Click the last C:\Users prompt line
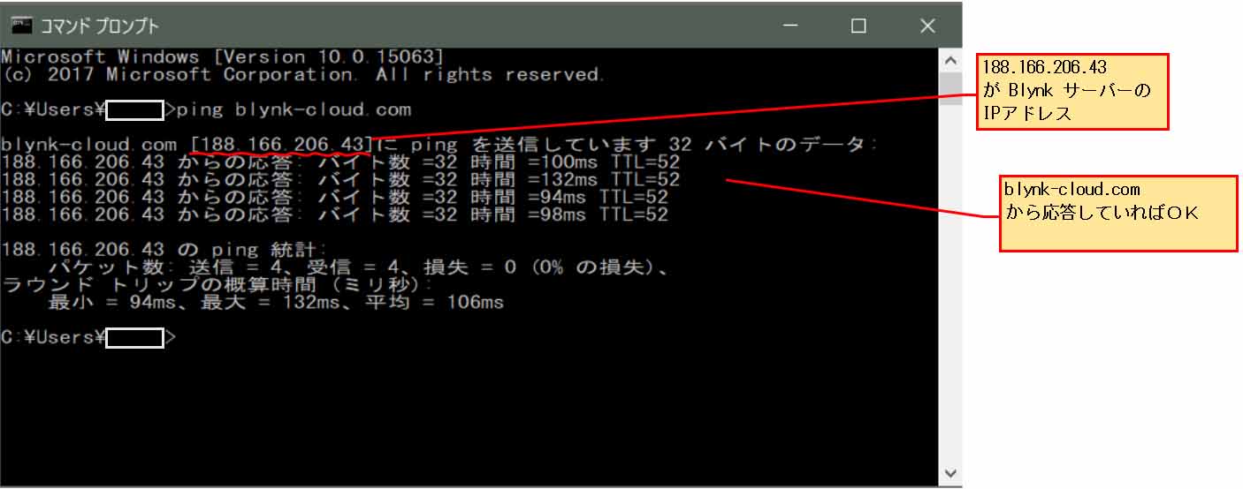This screenshot has height=489, width=1243. click(x=89, y=337)
